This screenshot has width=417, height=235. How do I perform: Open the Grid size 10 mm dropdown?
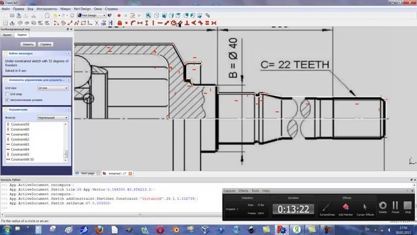coord(53,88)
